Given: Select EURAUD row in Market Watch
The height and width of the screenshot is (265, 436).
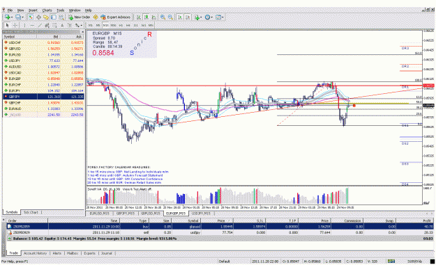Looking at the screenshot, I should pos(43,109).
